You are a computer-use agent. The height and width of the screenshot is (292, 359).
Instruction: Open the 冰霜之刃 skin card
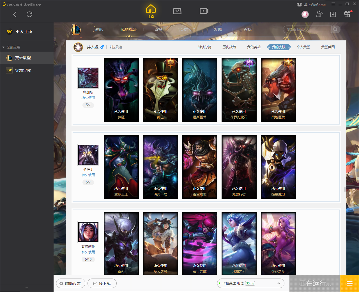pos(239,243)
